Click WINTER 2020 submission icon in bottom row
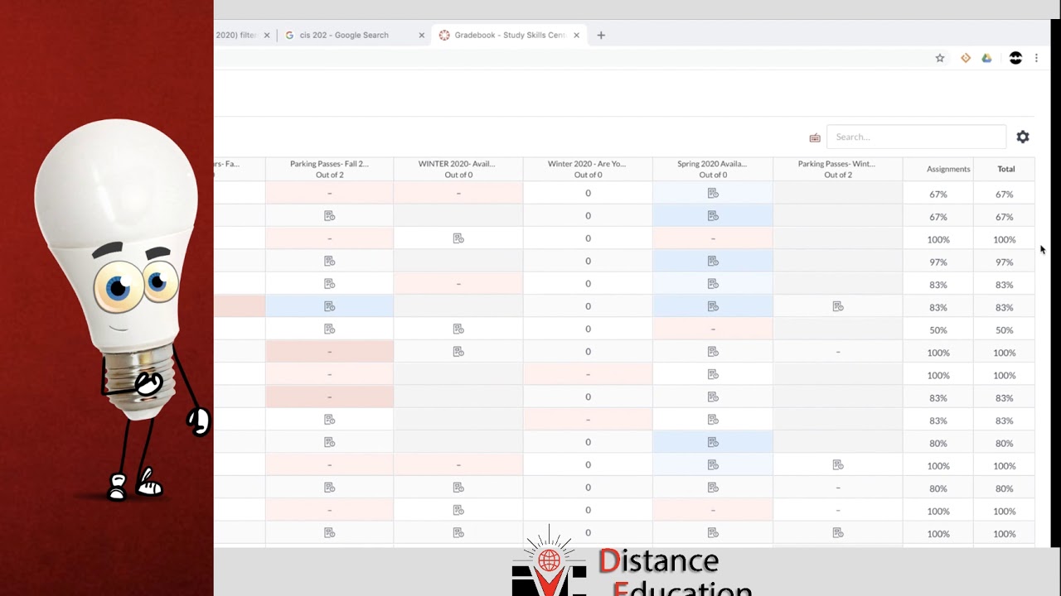Viewport: 1061px width, 596px height. 458,533
